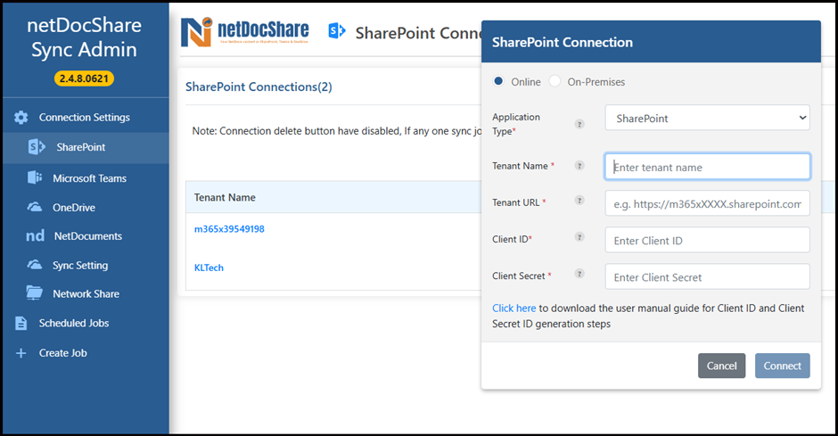Click the Connection Settings gear icon
Screen dimensions: 838x436
[x=21, y=118]
